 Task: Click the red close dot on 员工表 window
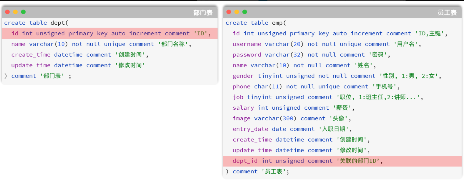pyautogui.click(x=229, y=12)
